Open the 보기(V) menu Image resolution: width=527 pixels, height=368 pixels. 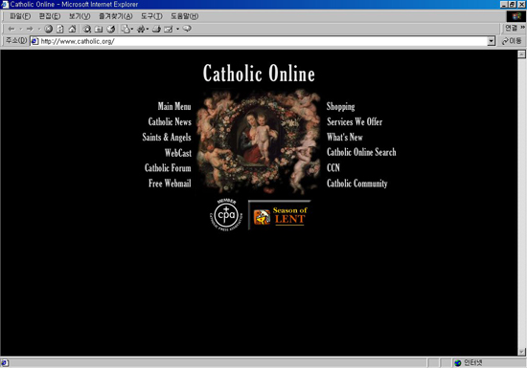point(80,16)
